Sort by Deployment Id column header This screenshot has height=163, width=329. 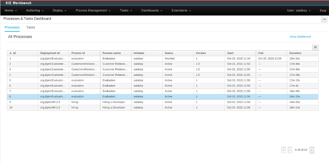pyautogui.click(x=50, y=53)
